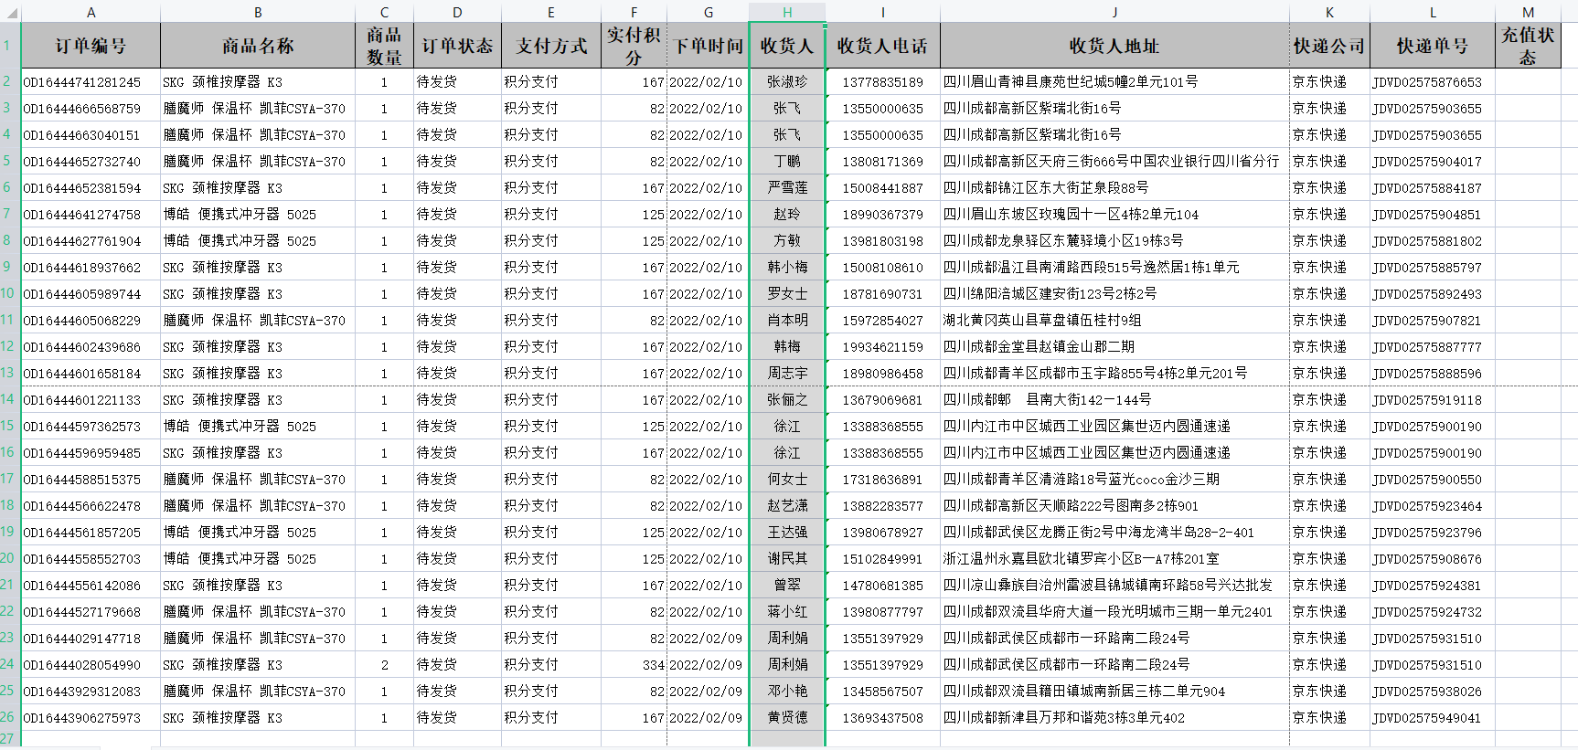This screenshot has height=750, width=1578.
Task: Select column A header
Action: (x=91, y=12)
